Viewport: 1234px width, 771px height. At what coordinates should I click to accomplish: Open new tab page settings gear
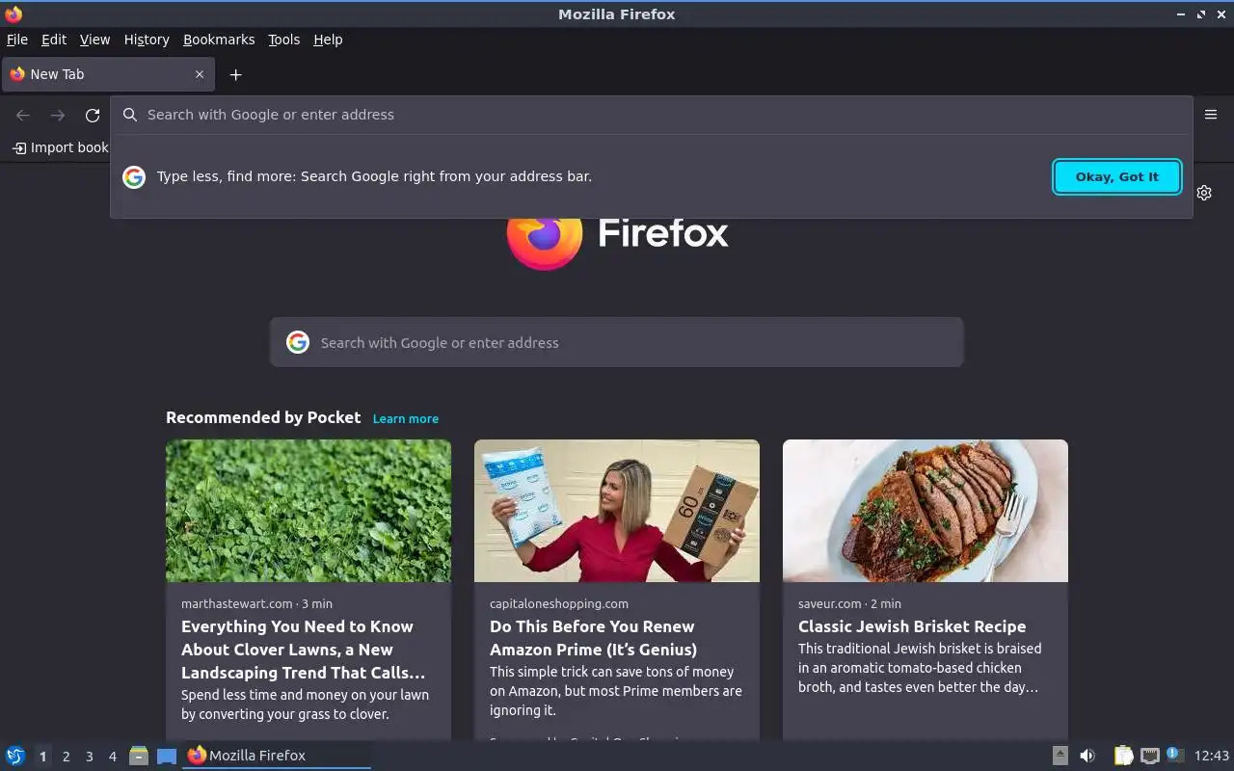(x=1204, y=193)
